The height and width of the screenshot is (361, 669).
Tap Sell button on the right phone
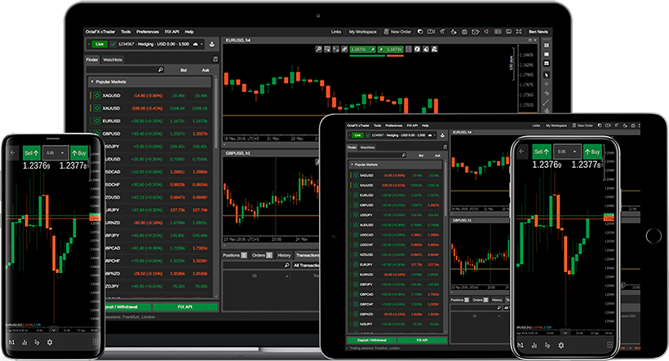pyautogui.click(x=542, y=152)
